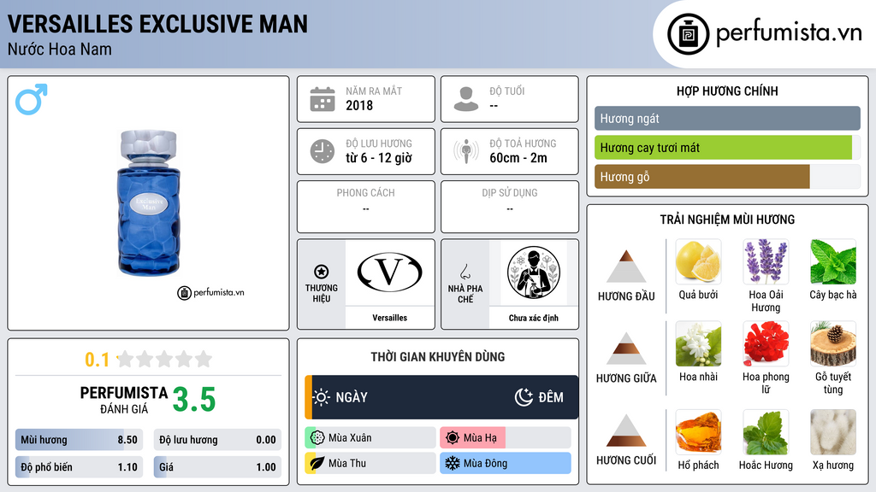Click the middle-note pyramid icon Hương giữa
The height and width of the screenshot is (492, 876).
tap(626, 348)
